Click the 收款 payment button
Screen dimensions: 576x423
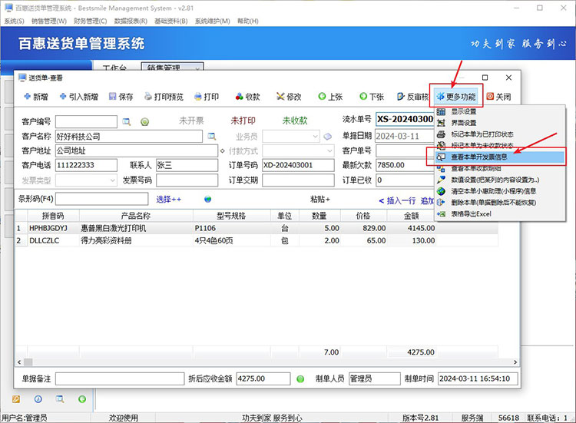click(248, 97)
